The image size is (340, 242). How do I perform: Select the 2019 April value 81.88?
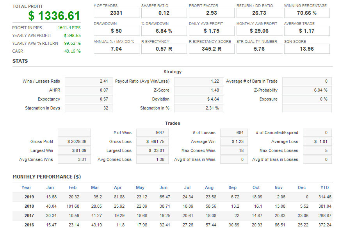[x=119, y=197]
